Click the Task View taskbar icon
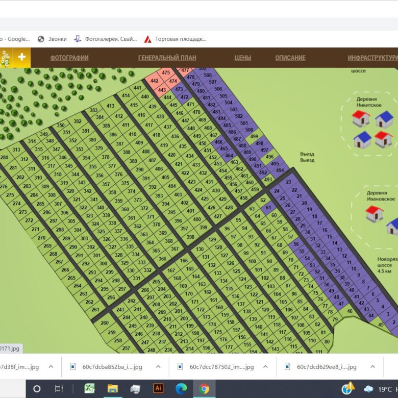The image size is (398, 398). tap(59, 388)
